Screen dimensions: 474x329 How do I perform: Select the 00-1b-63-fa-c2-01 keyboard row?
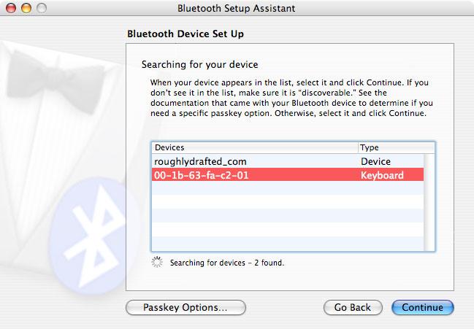click(288, 175)
